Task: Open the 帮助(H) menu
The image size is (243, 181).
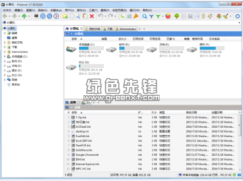Action: 147,10
